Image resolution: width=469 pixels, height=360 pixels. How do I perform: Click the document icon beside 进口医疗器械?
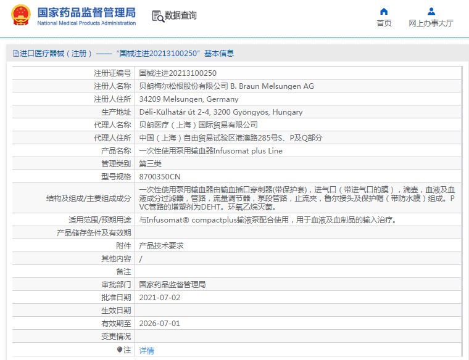coord(16,54)
